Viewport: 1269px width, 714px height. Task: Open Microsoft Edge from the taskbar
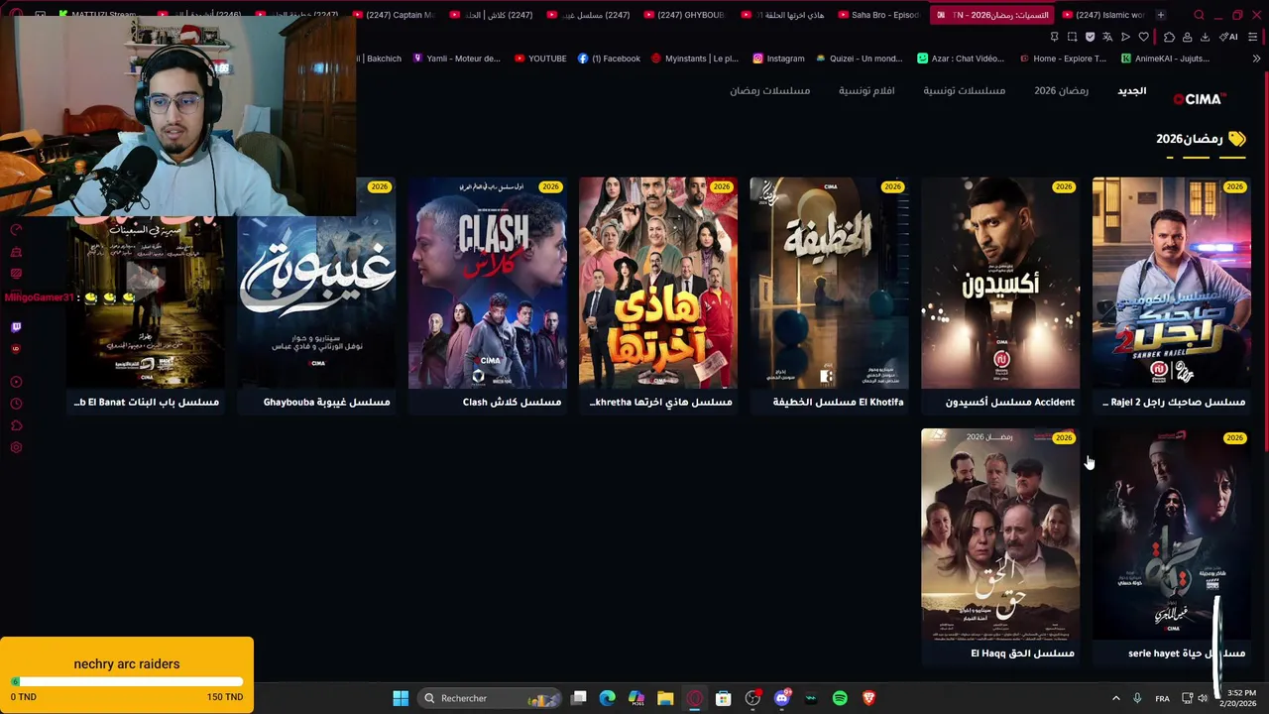[x=608, y=698]
